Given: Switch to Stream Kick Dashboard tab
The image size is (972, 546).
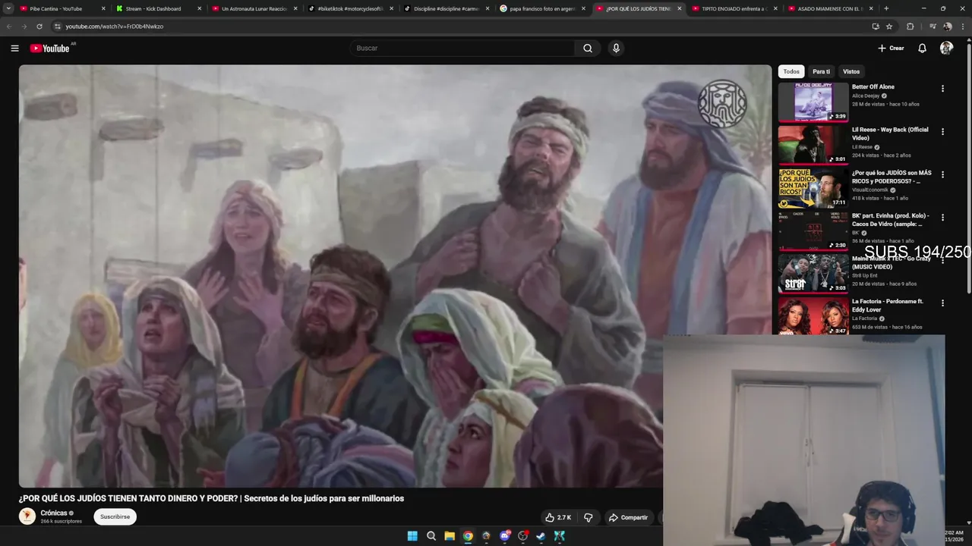Looking at the screenshot, I should [x=158, y=8].
